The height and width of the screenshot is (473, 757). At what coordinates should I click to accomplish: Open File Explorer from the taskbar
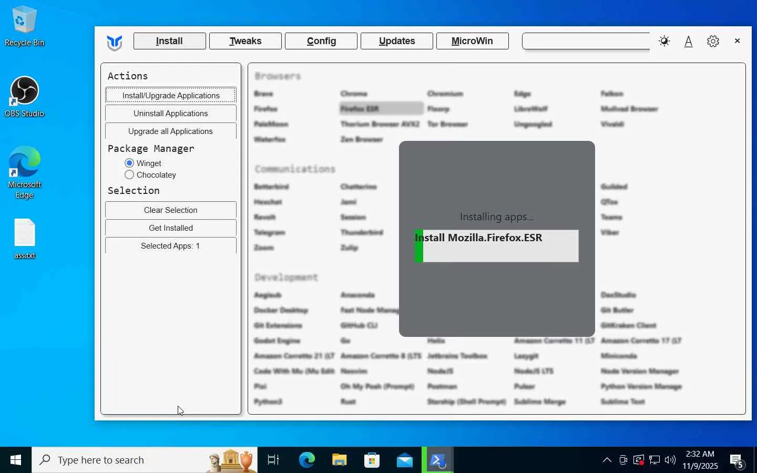[x=339, y=460]
